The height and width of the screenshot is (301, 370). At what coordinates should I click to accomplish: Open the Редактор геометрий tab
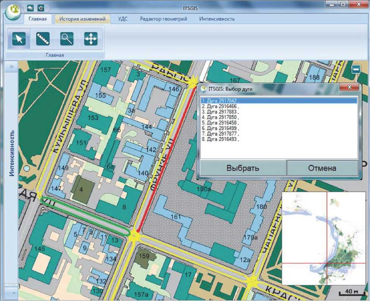point(163,19)
